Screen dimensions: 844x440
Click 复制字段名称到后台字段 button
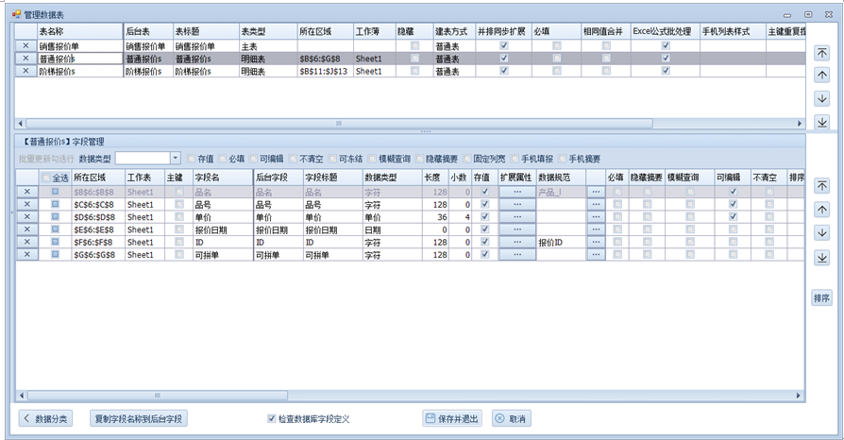[x=137, y=418]
